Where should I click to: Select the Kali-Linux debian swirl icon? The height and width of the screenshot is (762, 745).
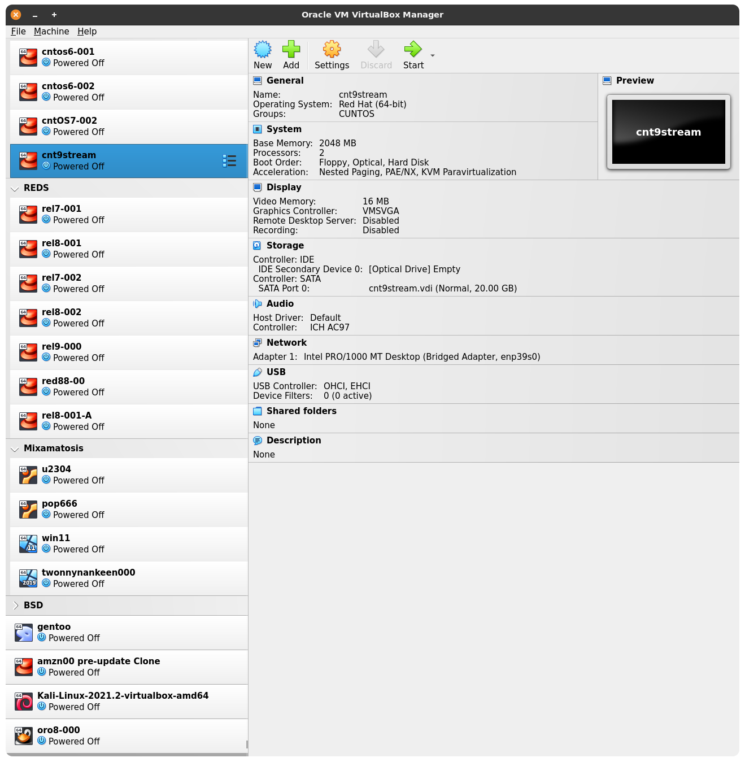tap(24, 702)
